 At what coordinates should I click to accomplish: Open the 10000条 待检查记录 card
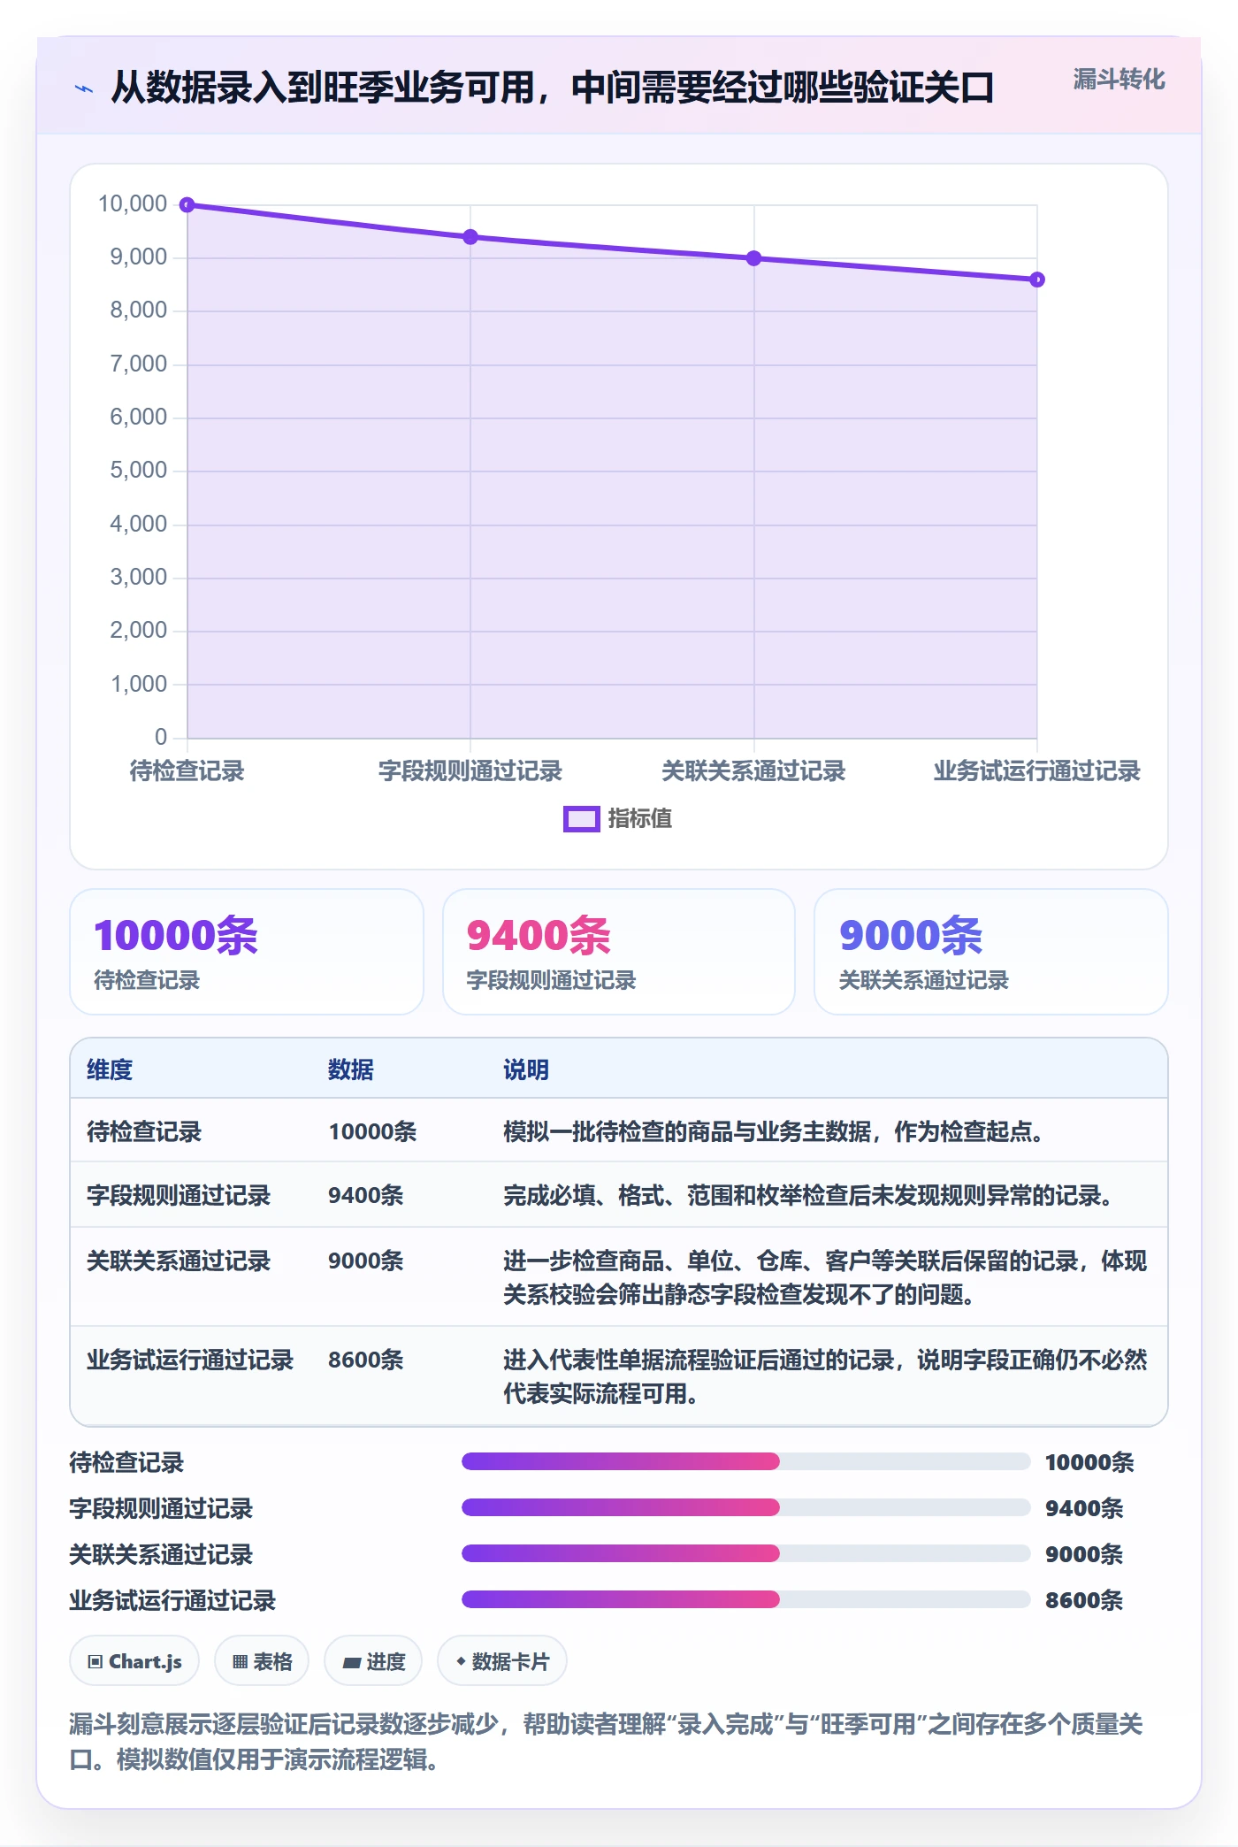(247, 952)
